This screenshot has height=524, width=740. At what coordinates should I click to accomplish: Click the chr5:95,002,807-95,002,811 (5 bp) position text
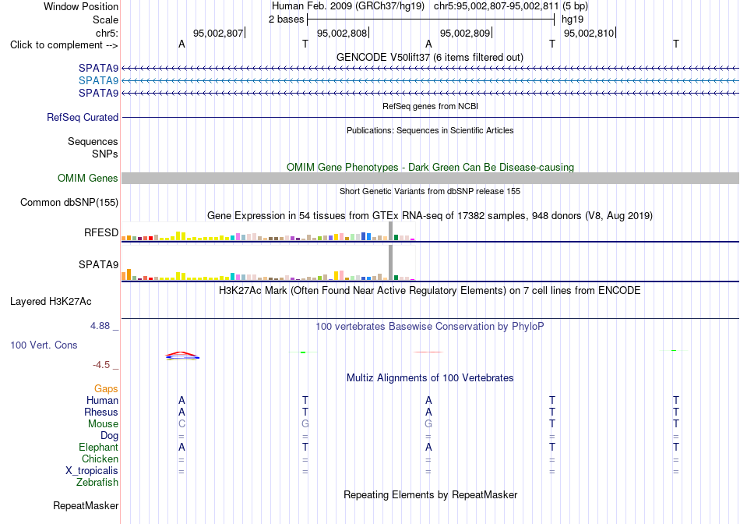pos(511,6)
